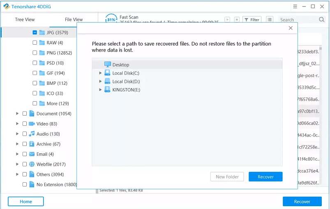Click the JPG folder icon
The width and height of the screenshot is (330, 209).
(42, 32)
